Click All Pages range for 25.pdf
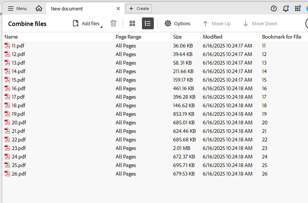The width and height of the screenshot is (308, 203). (x=126, y=165)
